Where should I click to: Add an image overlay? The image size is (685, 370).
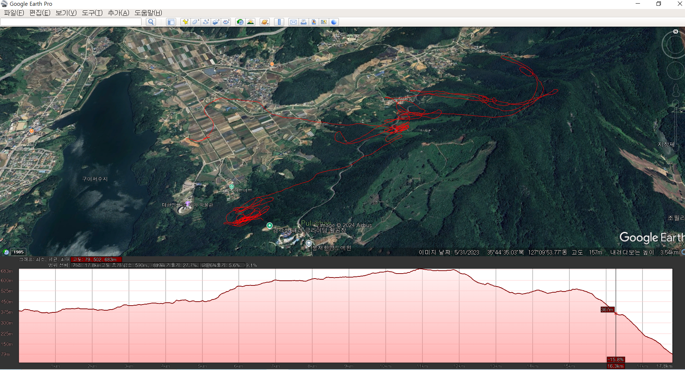click(x=216, y=22)
